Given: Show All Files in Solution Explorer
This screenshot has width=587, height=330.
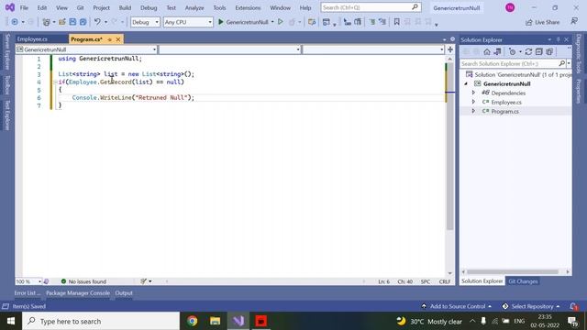Looking at the screenshot, I should pos(549,52).
